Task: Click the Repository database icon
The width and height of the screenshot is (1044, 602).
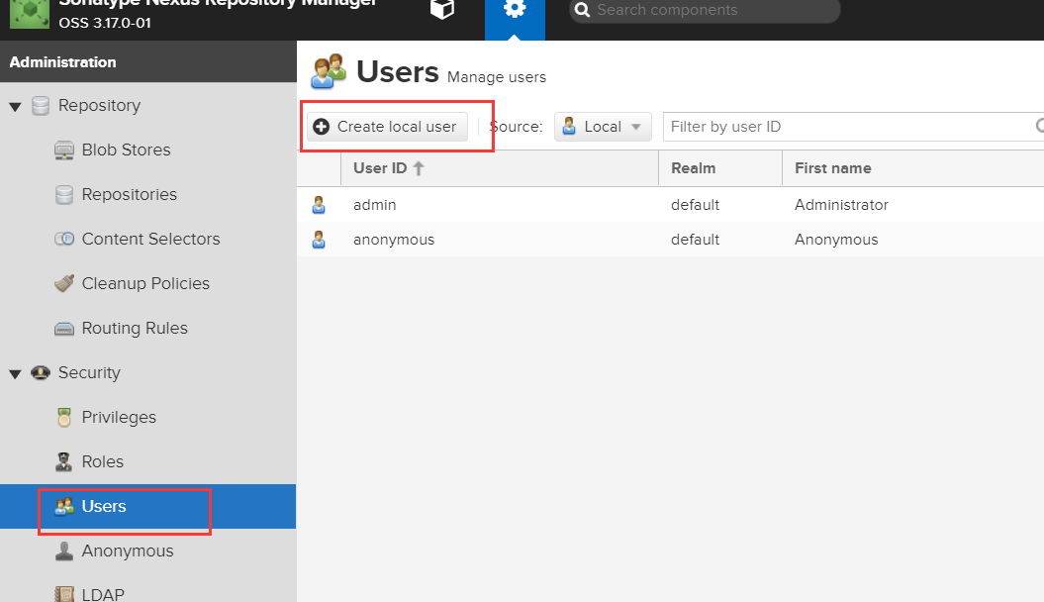Action: click(41, 106)
